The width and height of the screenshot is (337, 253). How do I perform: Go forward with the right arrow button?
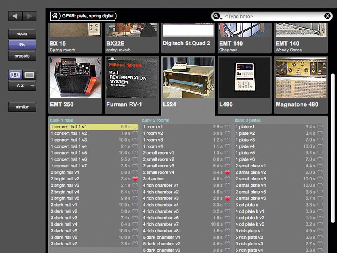(x=29, y=16)
